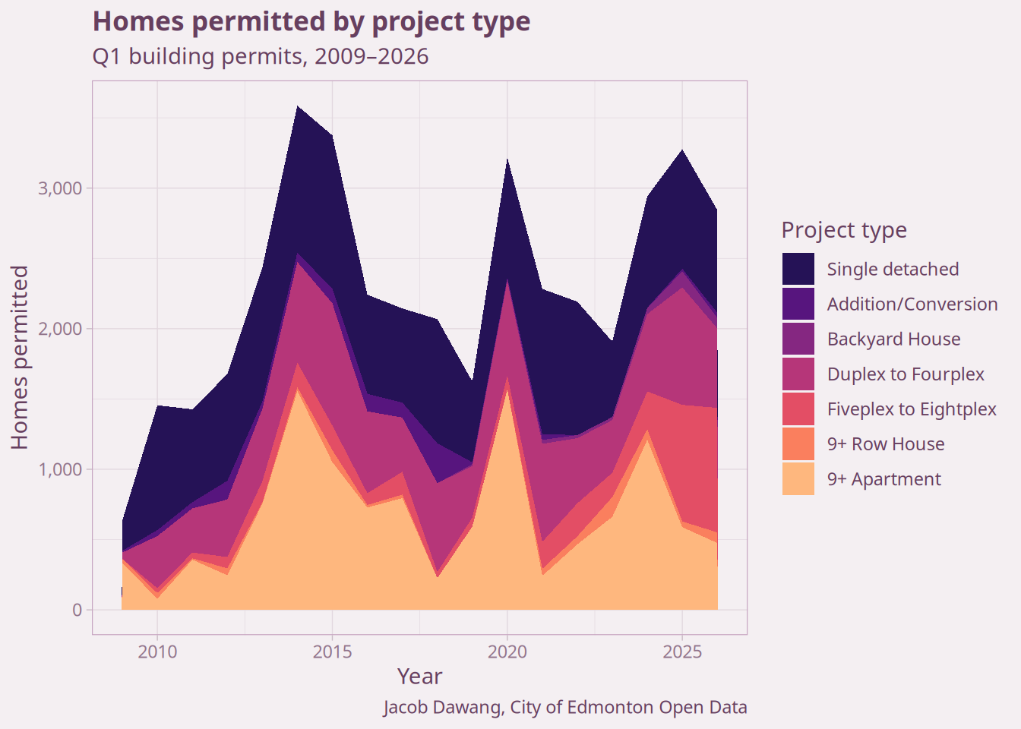Select the Addition/Conversion legend swatch
The image size is (1021, 729).
(x=798, y=304)
